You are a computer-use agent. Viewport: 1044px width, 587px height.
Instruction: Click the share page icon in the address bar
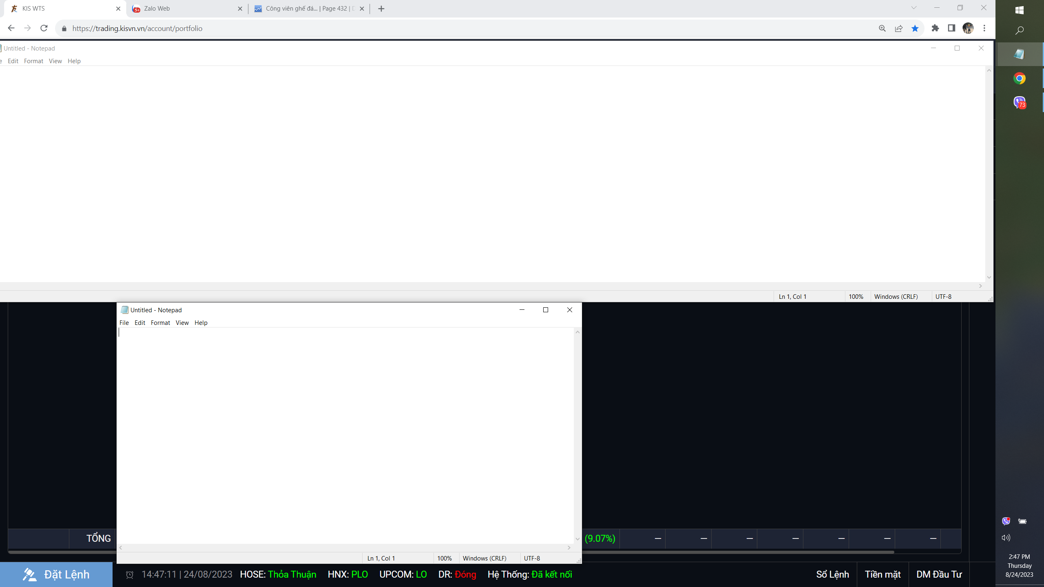[899, 28]
